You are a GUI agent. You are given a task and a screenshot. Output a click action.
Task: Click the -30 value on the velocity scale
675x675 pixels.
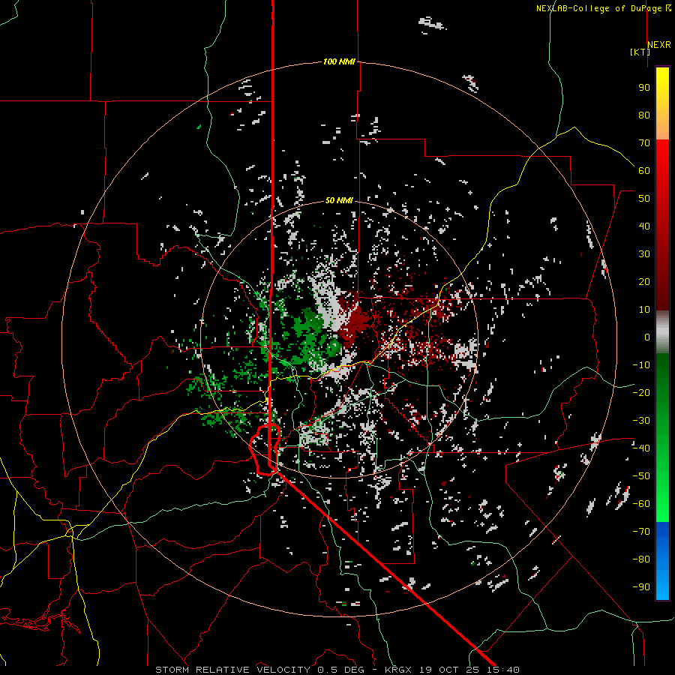tap(641, 421)
